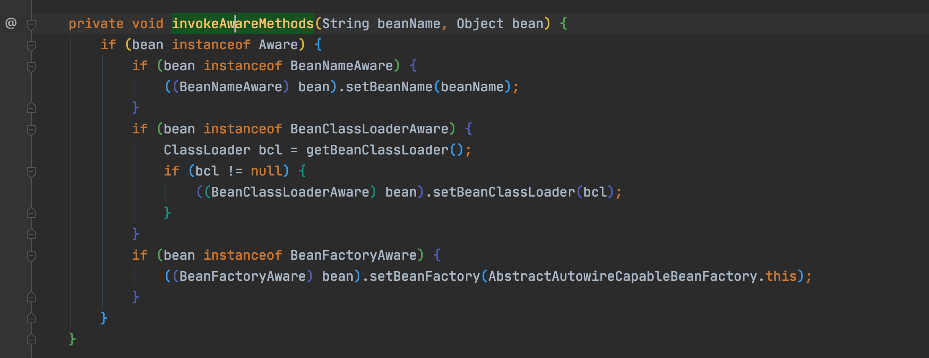Click the 'void' return type
Screen dimensions: 929x358
[148, 23]
